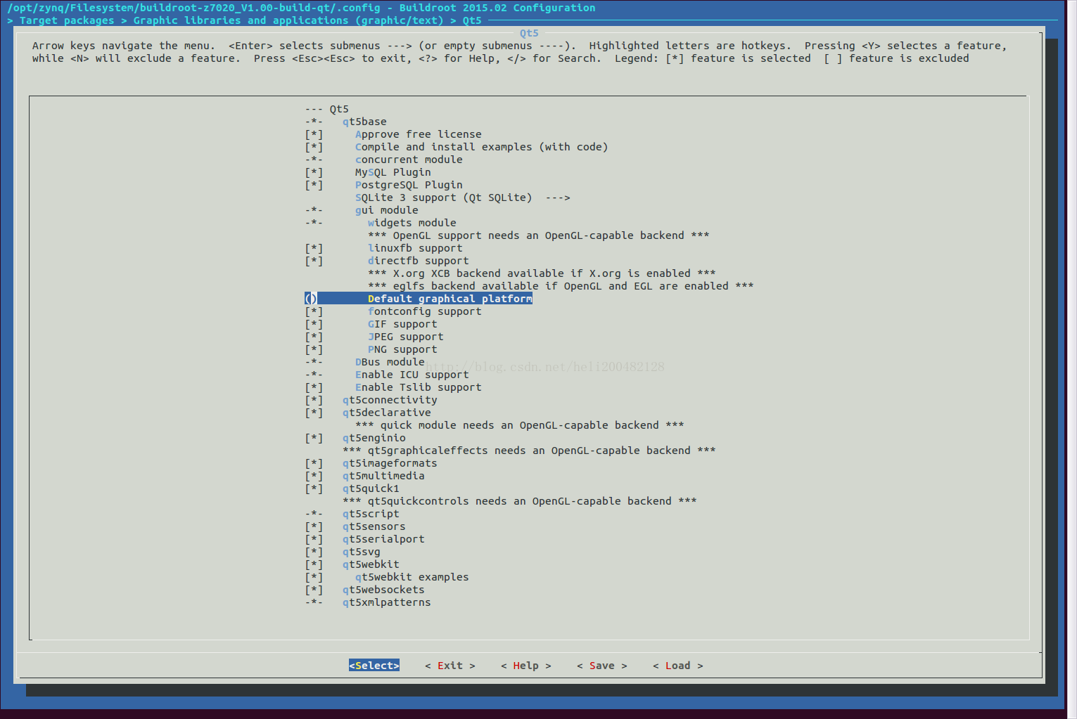Click the Buildroot 2015.02 Configuration title
1077x719 pixels.
point(497,8)
